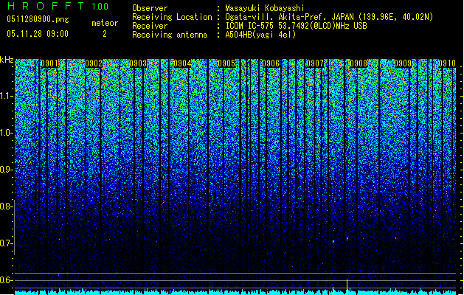Click the 0908 time marker

pos(359,63)
